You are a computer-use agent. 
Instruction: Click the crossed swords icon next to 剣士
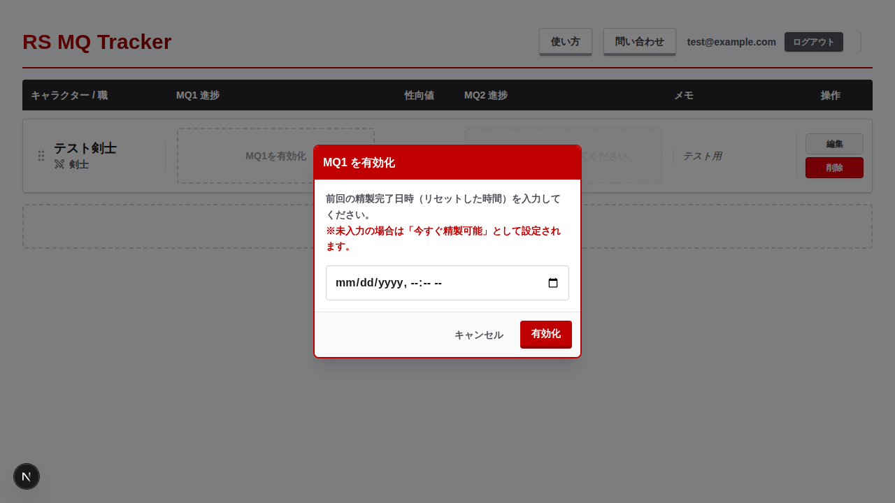(x=59, y=164)
